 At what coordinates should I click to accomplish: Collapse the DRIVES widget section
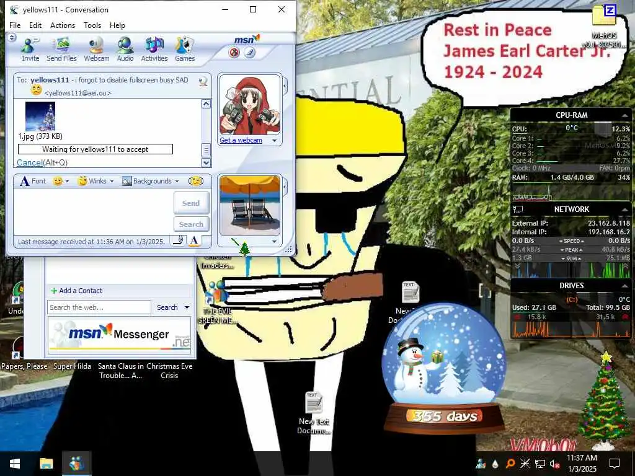pyautogui.click(x=624, y=286)
